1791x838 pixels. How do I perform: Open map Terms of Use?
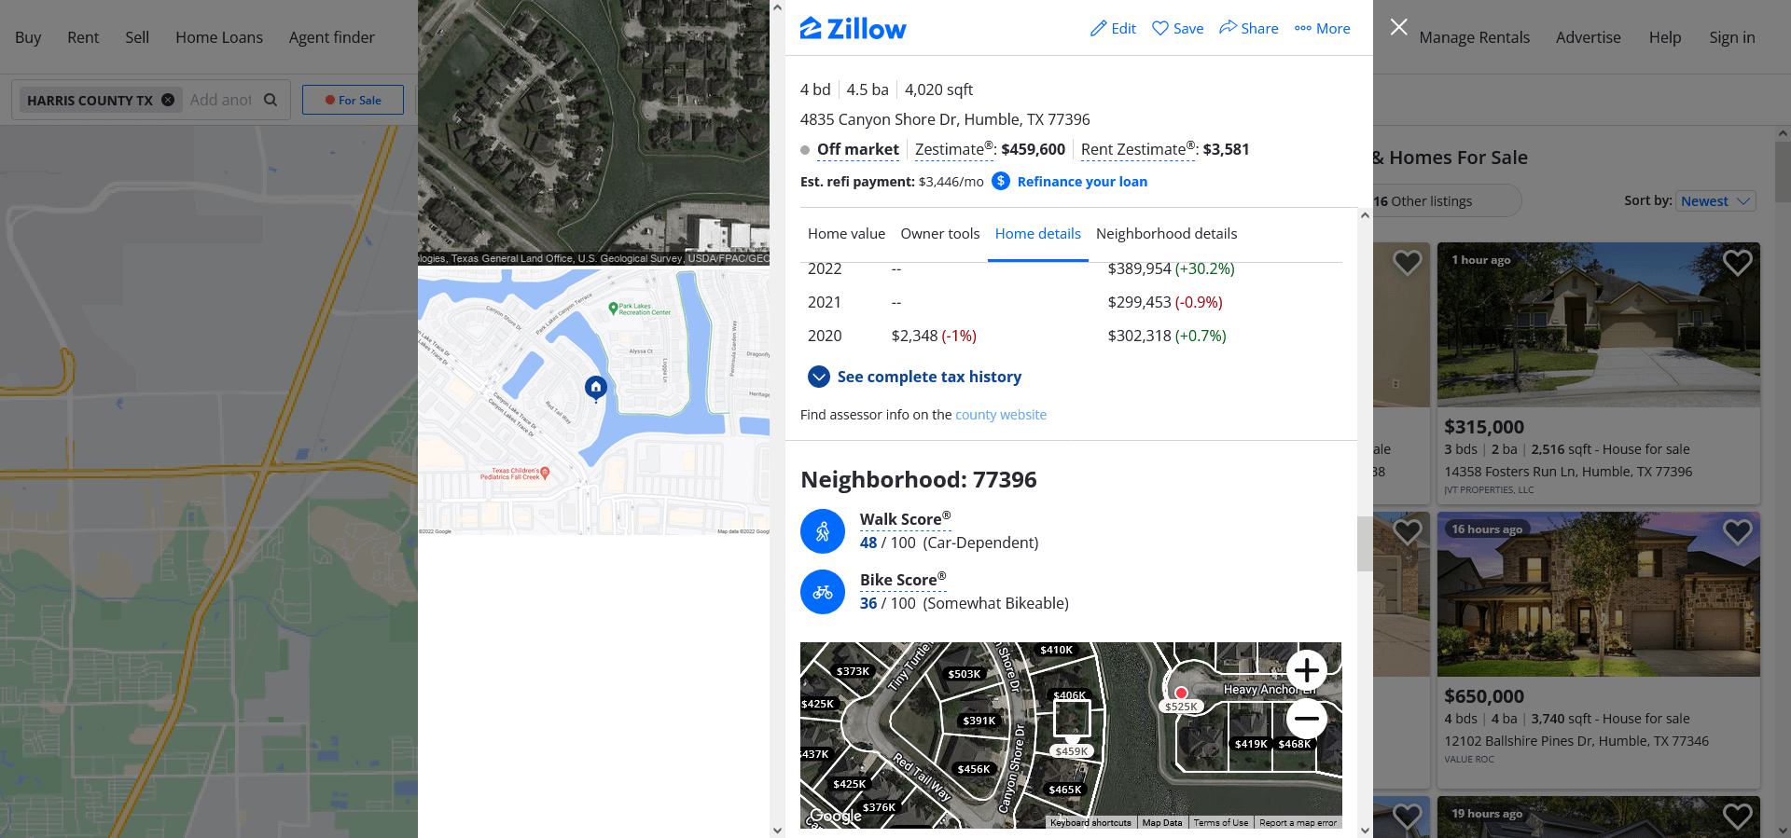point(1221,823)
